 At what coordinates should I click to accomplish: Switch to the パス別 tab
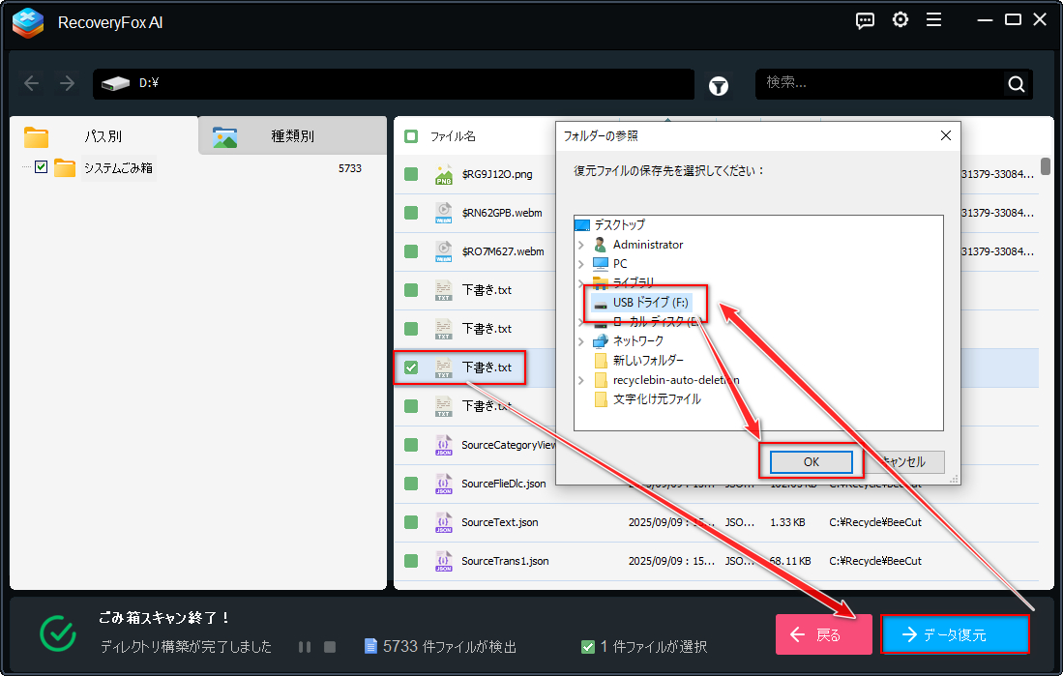point(103,136)
